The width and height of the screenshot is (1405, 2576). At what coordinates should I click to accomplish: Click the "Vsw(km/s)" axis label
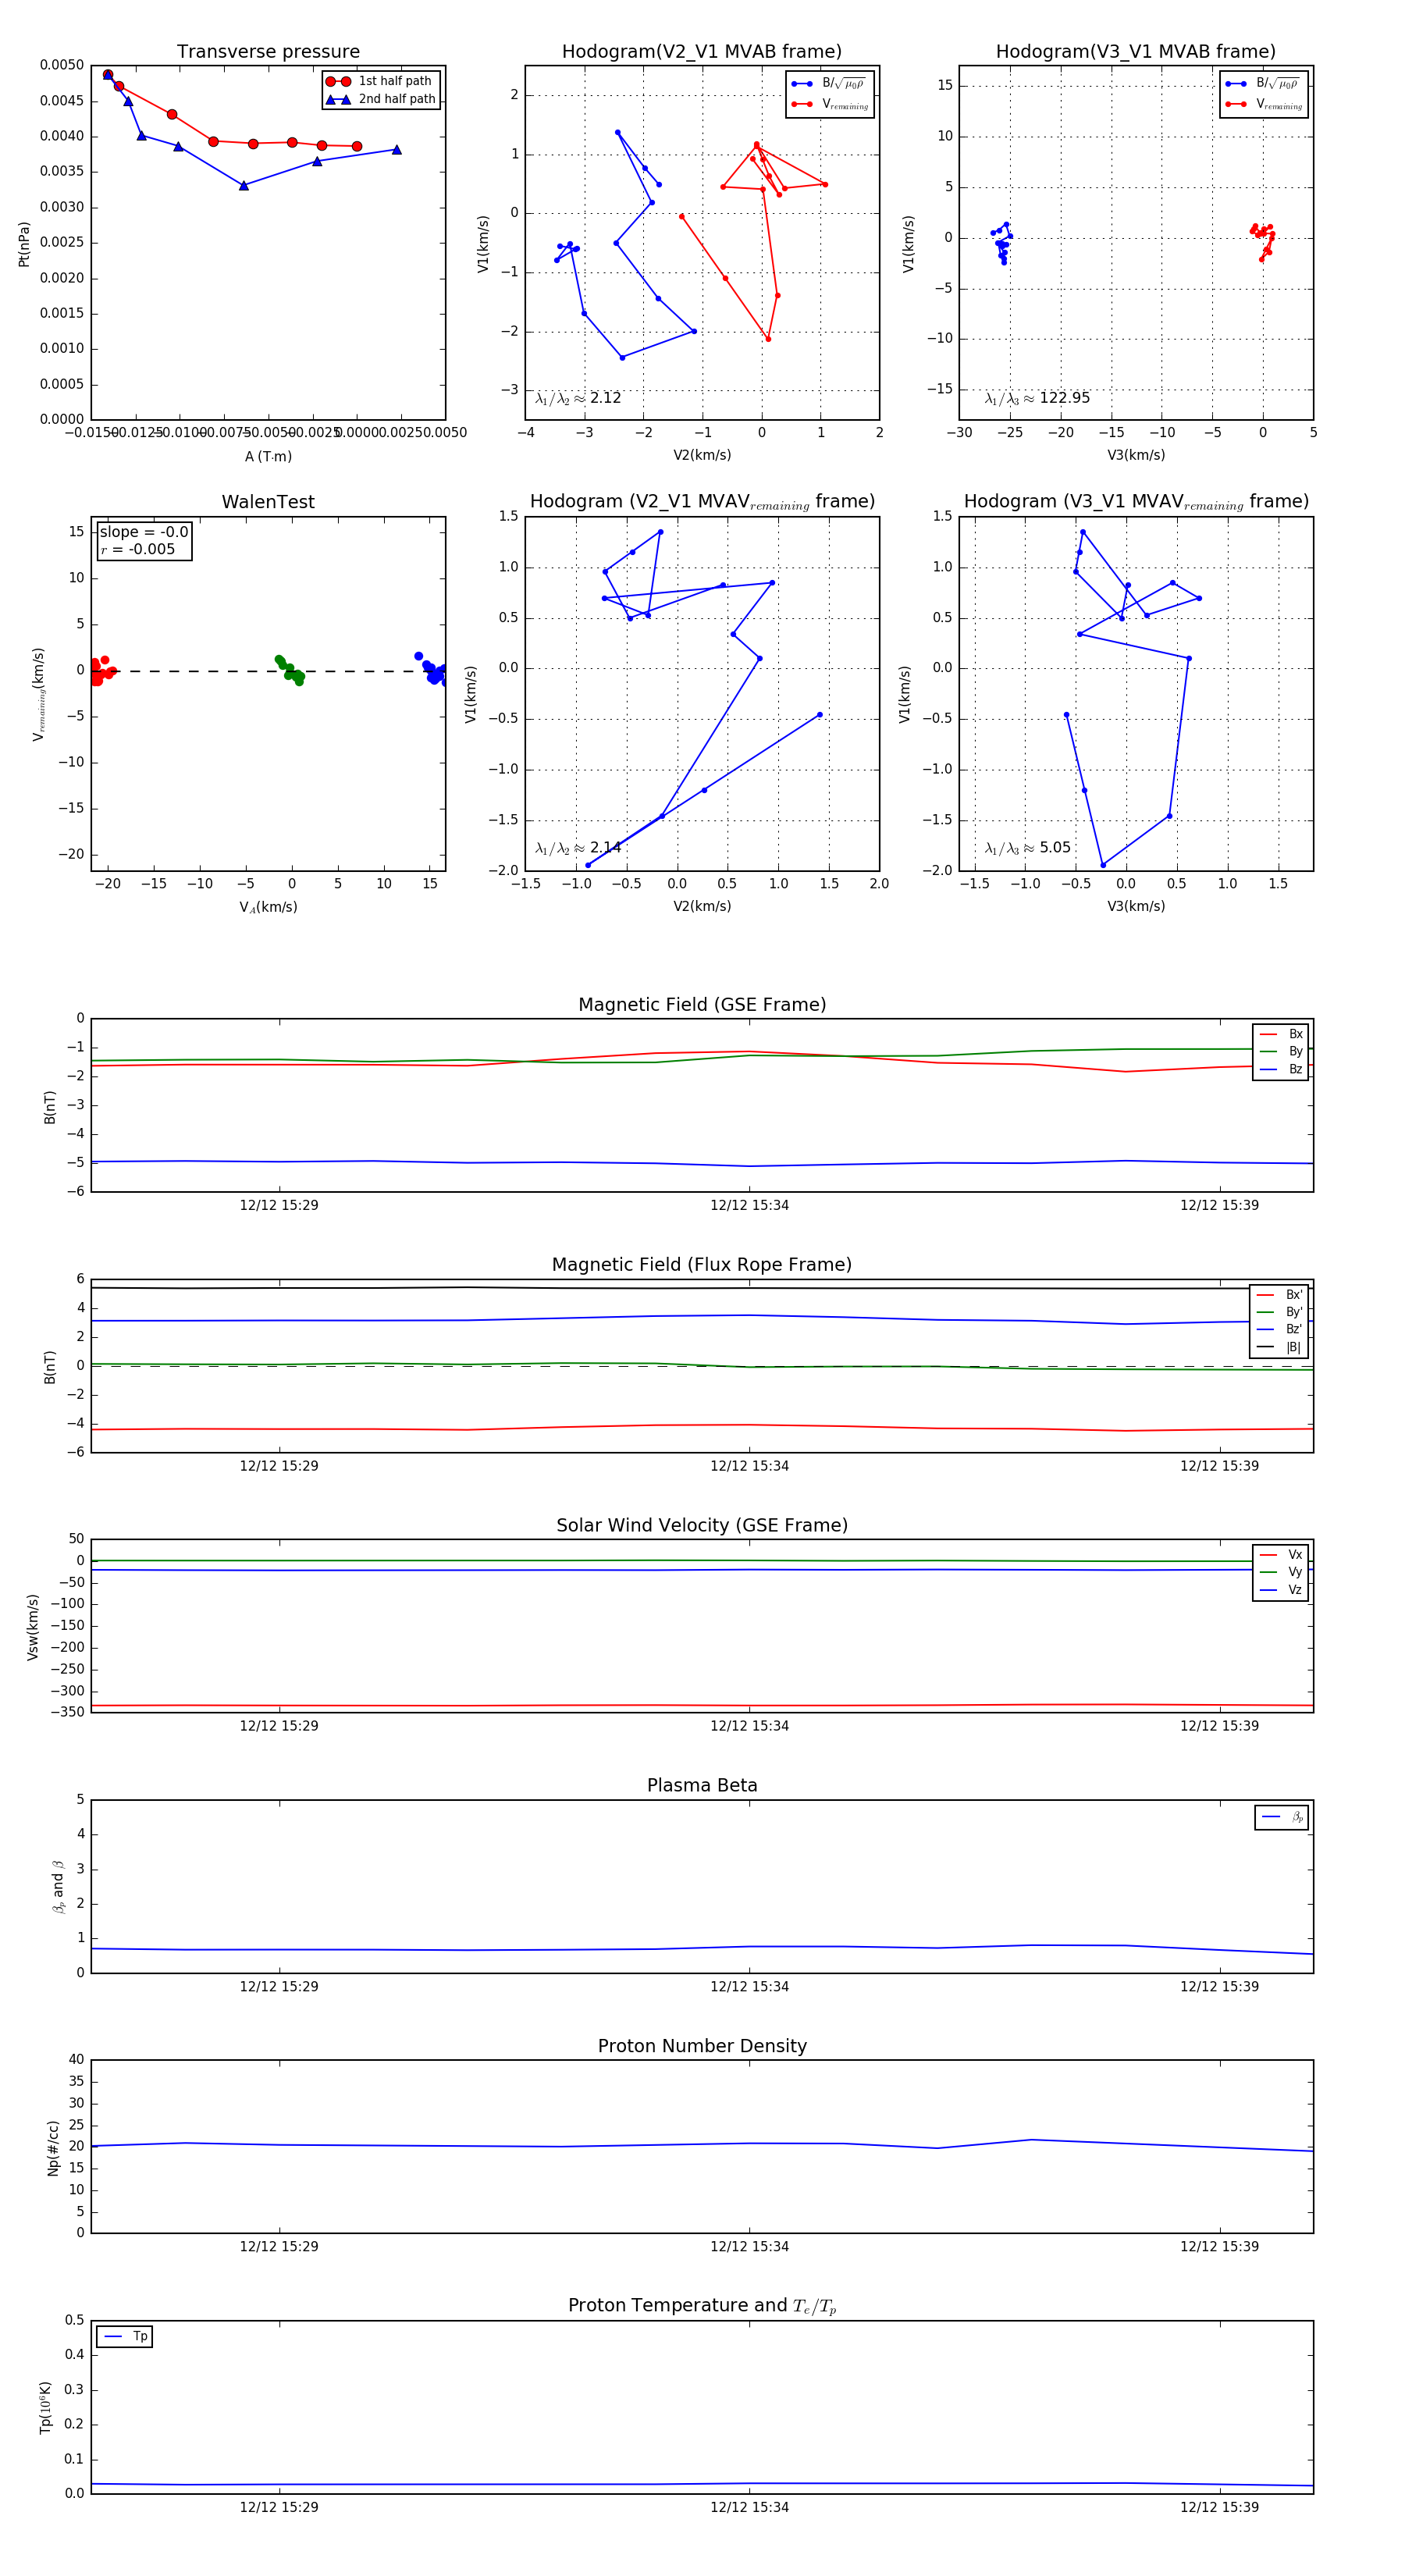pos(33,1627)
